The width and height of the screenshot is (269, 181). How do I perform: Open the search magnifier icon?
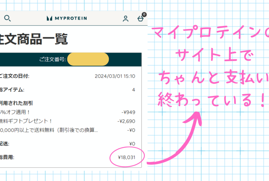[7, 18]
